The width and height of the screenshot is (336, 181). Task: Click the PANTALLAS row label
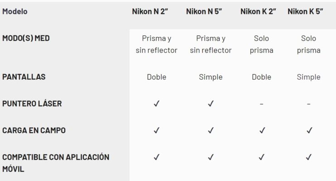click(x=24, y=76)
